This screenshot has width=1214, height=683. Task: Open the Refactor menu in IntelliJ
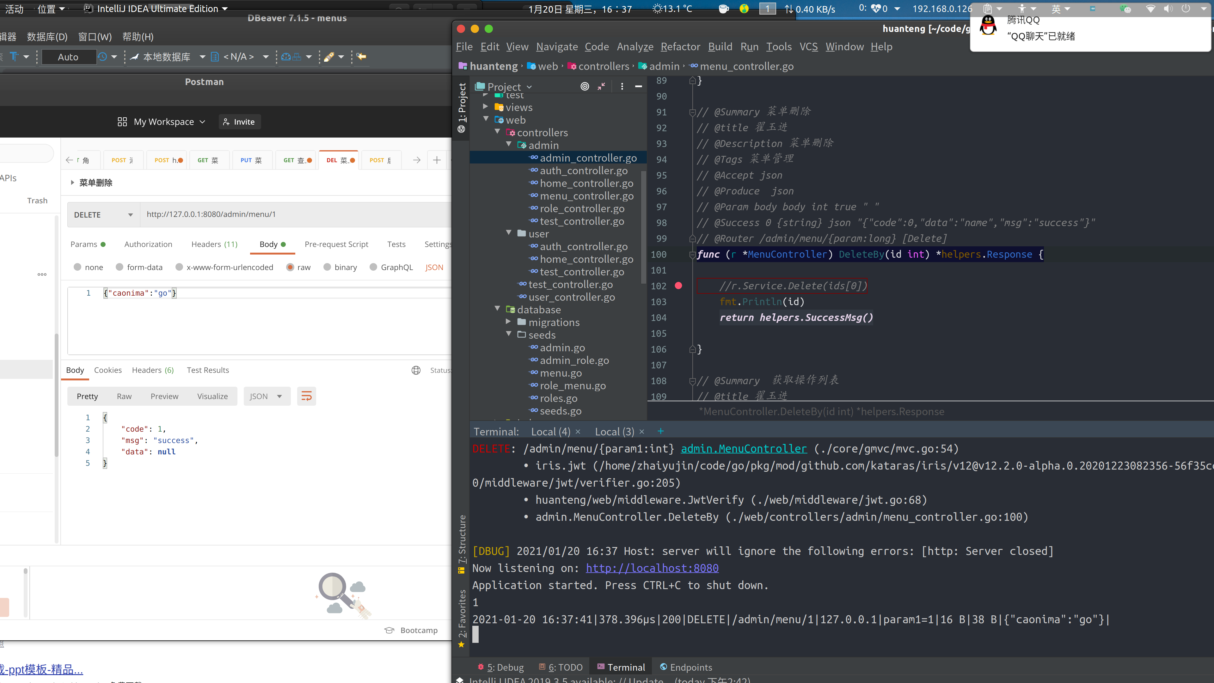(680, 47)
